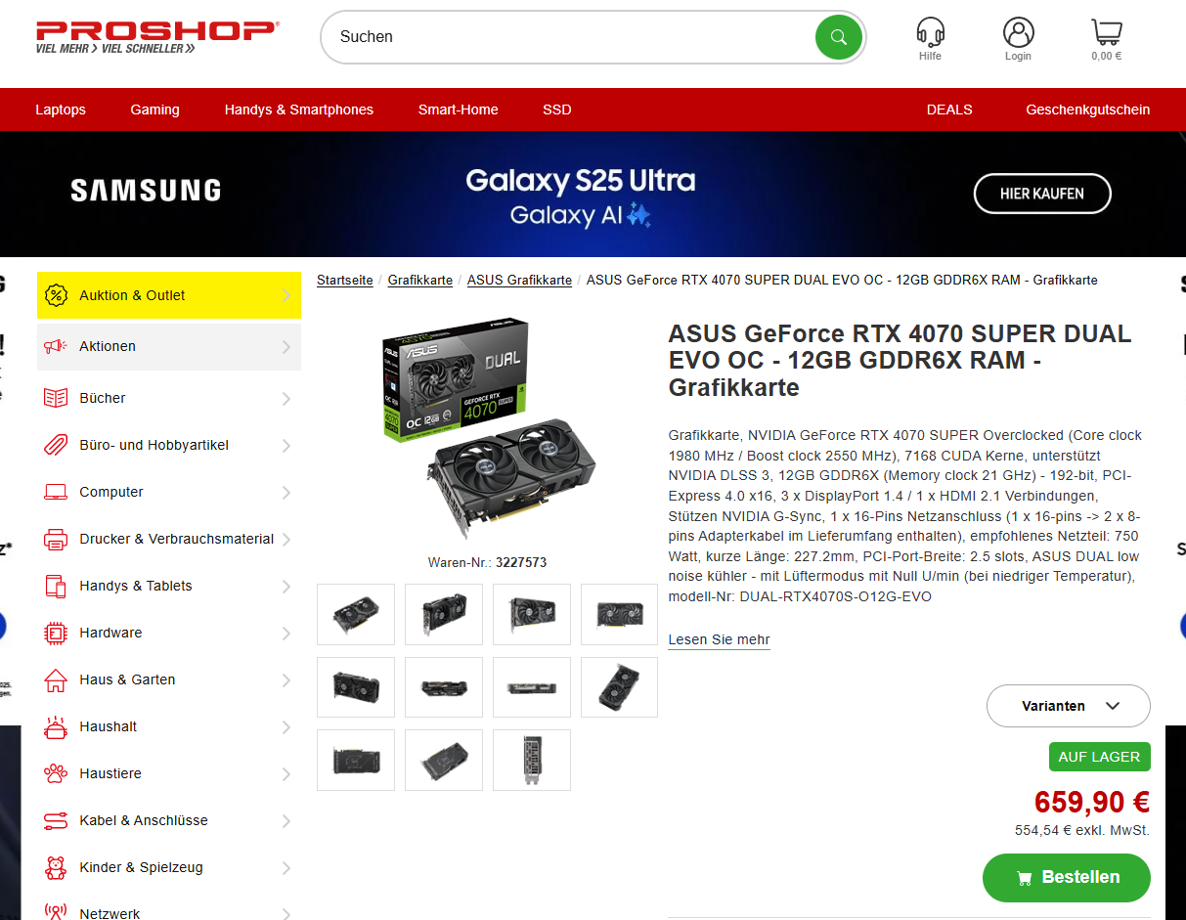Open the DEALS menu item
Screen dimensions: 1186x920
click(949, 110)
